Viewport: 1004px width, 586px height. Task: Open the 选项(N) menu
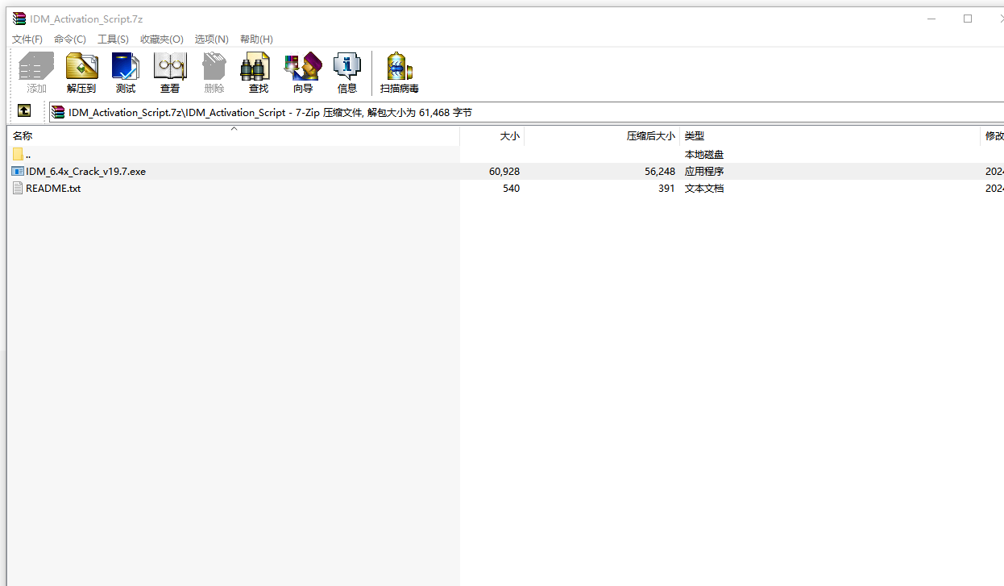pos(212,39)
